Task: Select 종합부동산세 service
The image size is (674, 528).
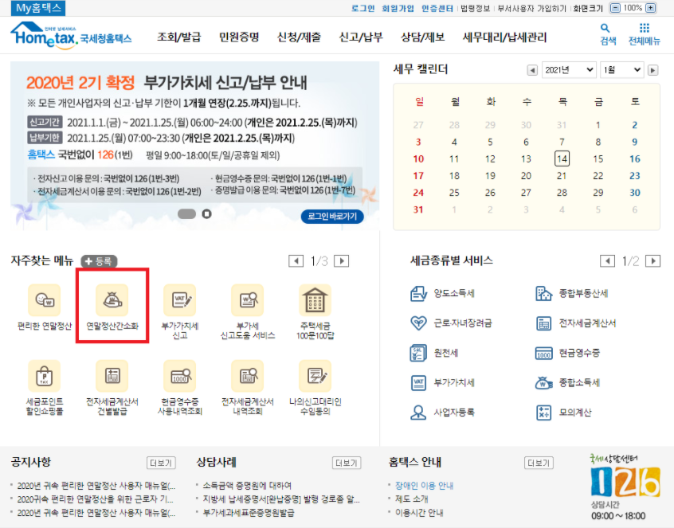Action: click(572, 293)
